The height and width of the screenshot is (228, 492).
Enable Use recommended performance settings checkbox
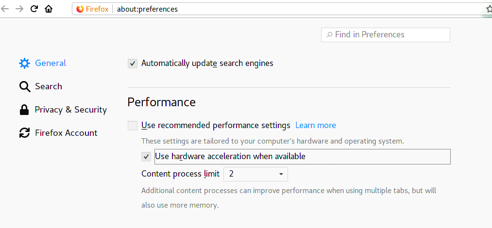tap(133, 126)
